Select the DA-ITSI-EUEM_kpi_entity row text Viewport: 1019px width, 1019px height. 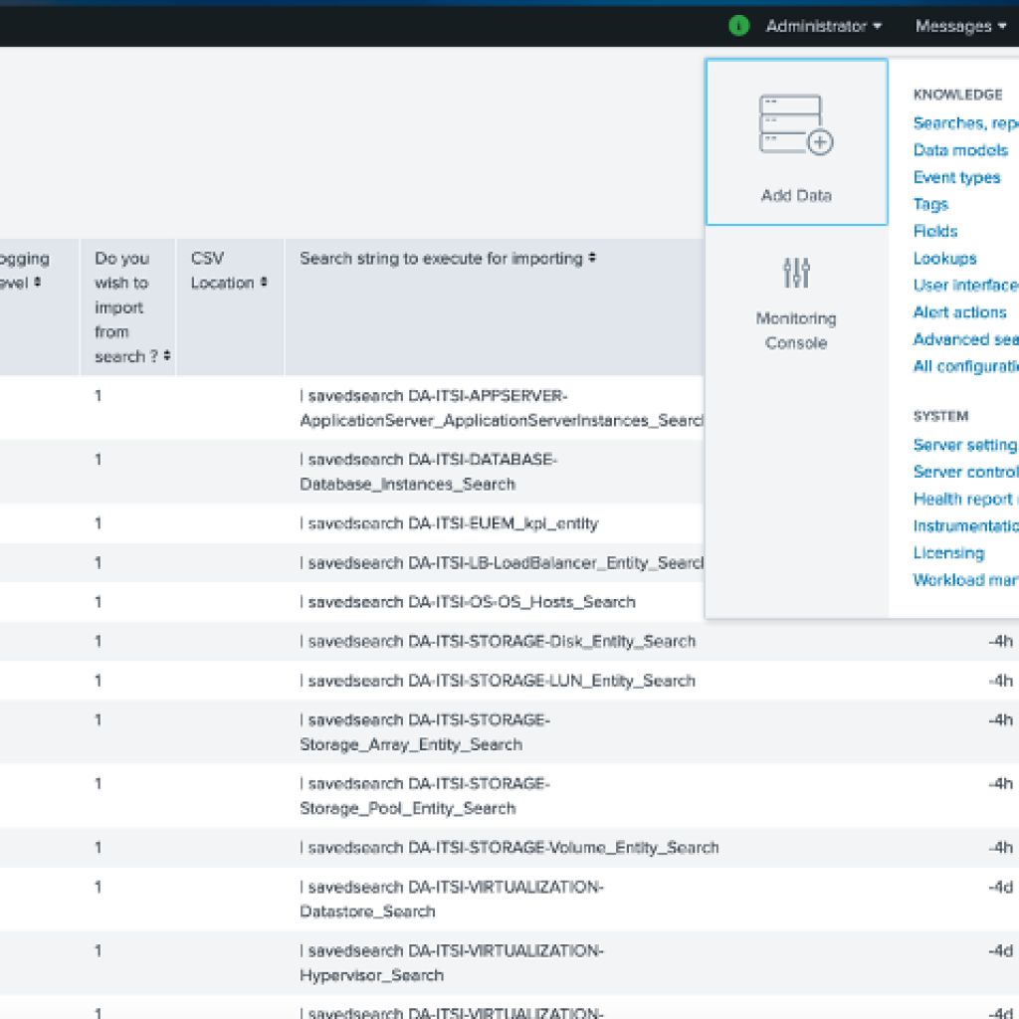pyautogui.click(x=449, y=523)
